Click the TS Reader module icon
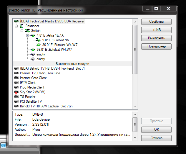The image size is (186, 154). pyautogui.click(x=16, y=97)
